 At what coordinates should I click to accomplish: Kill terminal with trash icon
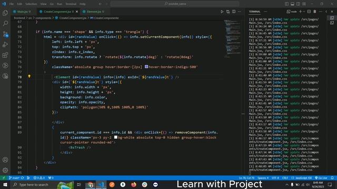click(x=315, y=12)
